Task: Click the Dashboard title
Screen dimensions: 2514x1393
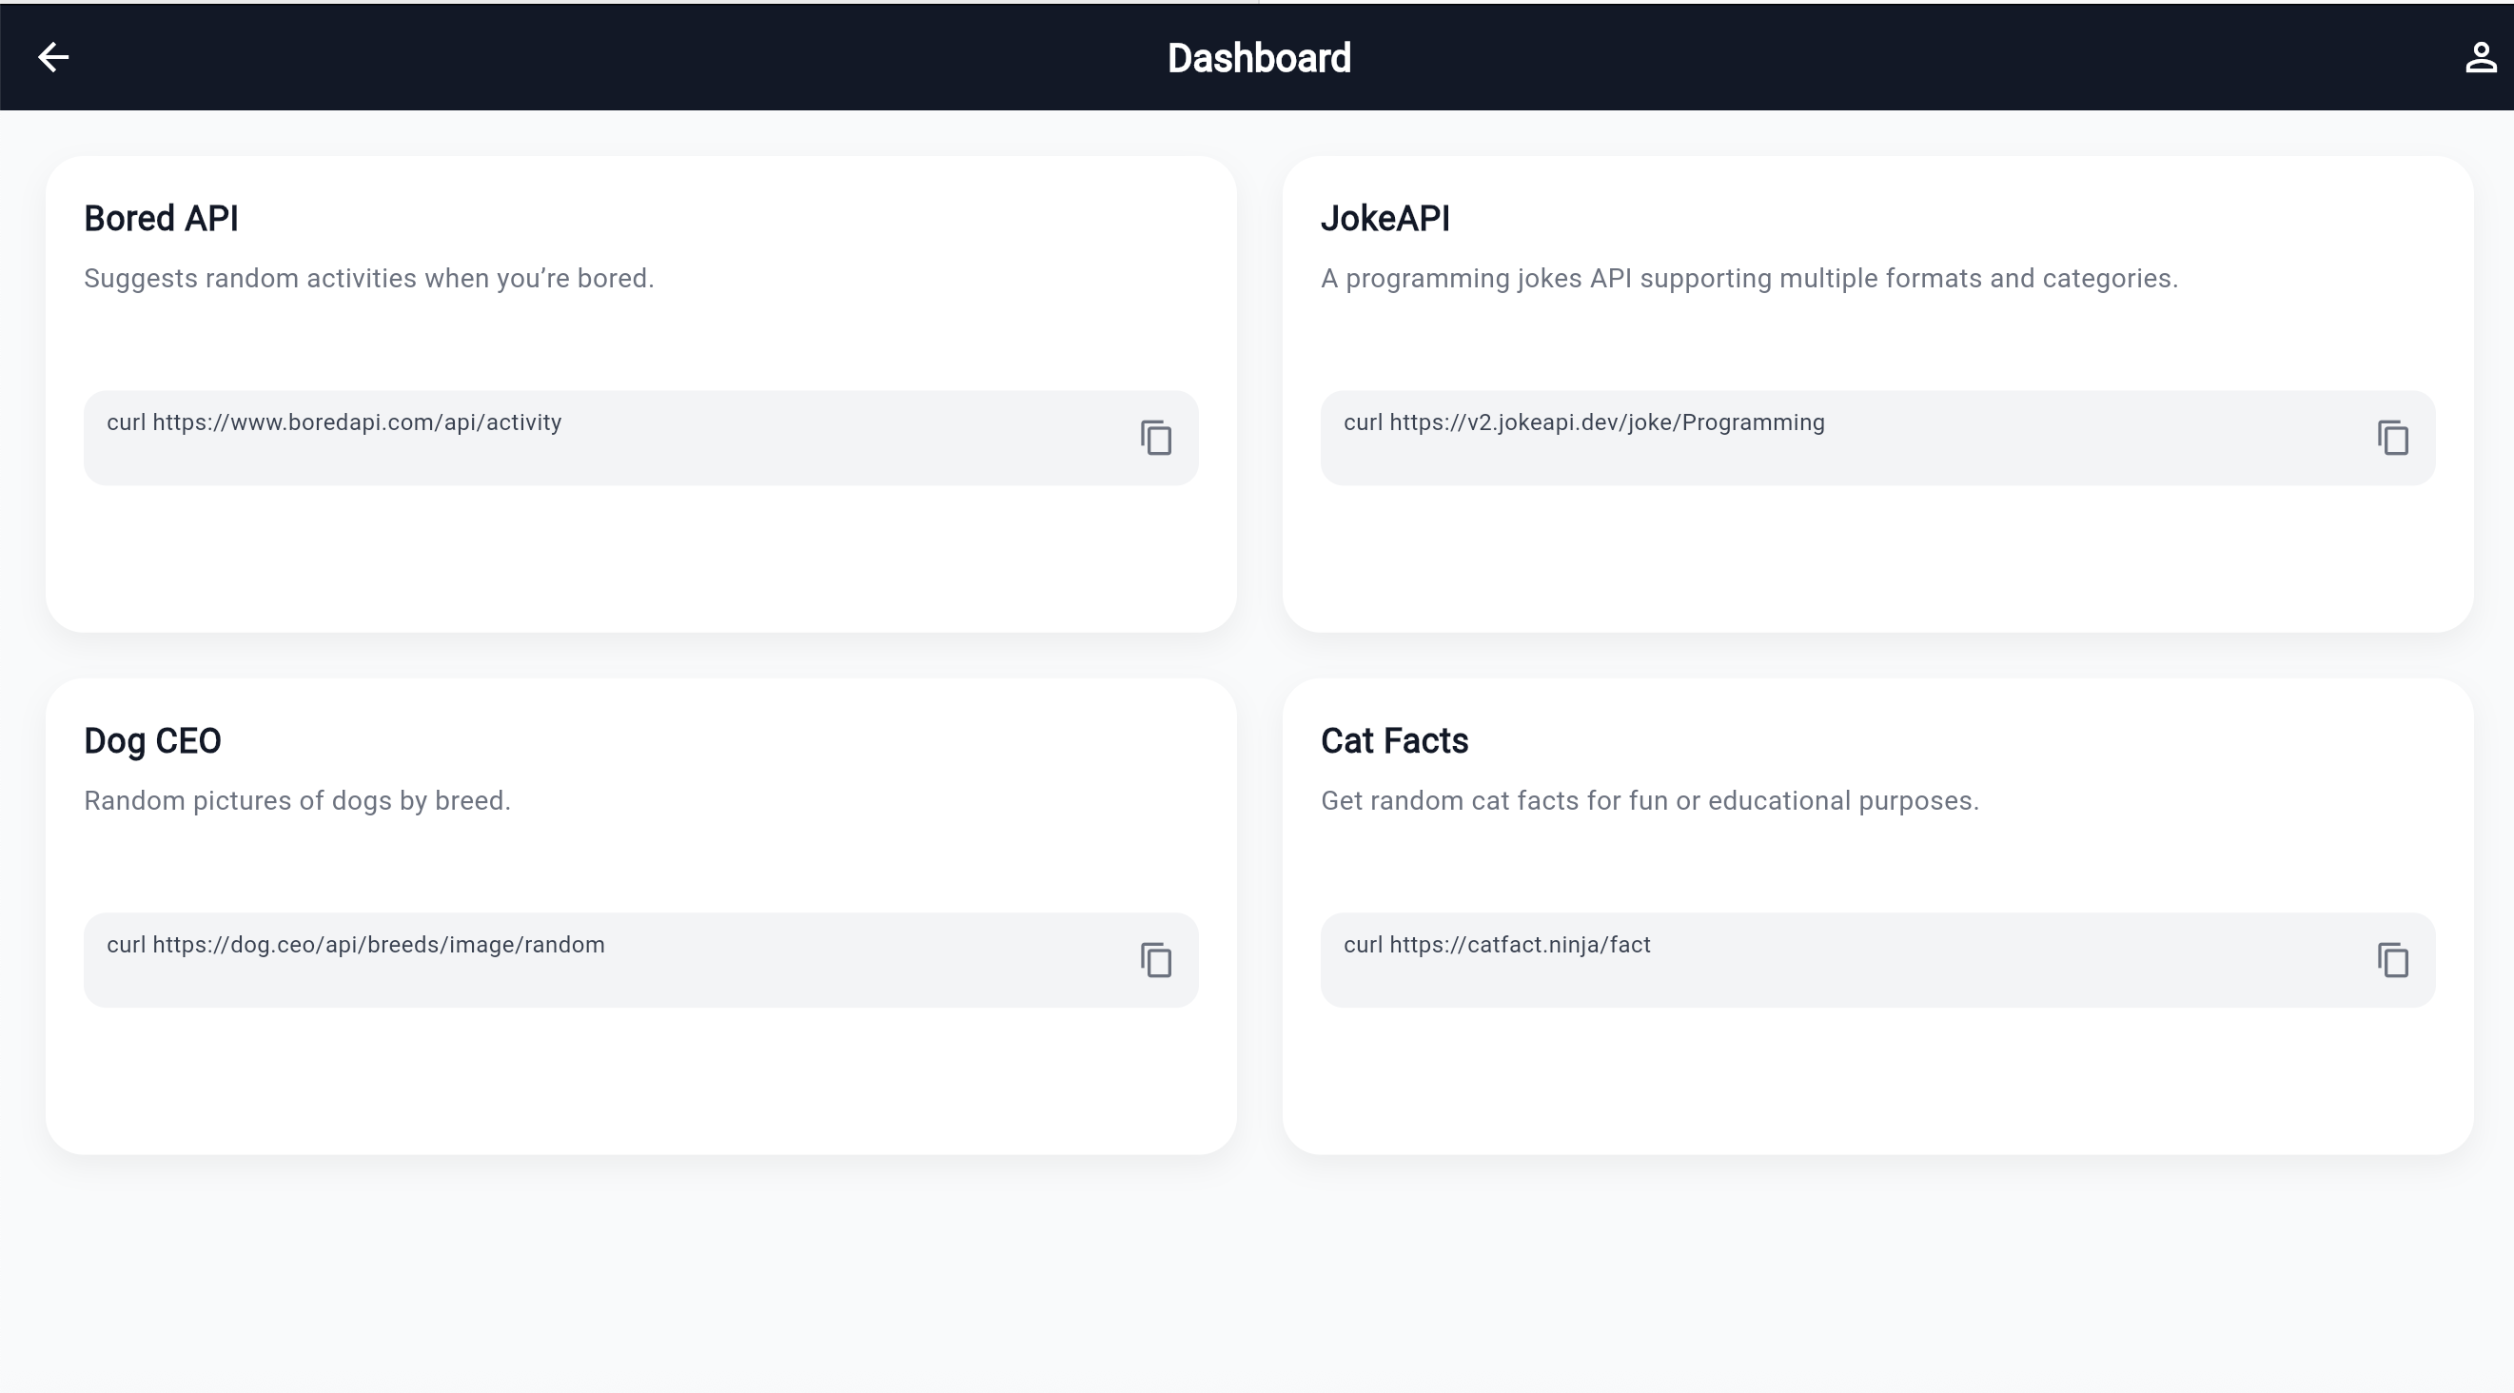Action: point(1258,59)
